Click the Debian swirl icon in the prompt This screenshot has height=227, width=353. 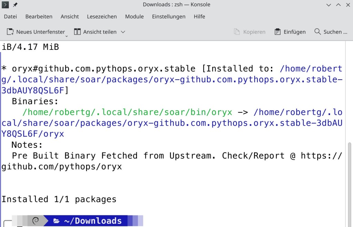(x=36, y=220)
